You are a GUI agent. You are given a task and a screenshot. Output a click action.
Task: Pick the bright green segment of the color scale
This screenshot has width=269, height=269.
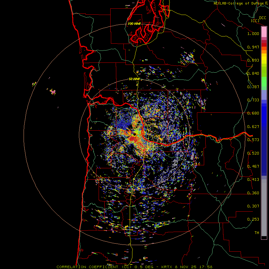point(264,82)
